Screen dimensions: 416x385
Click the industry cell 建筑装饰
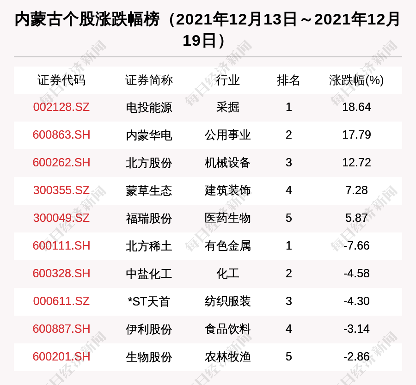pos(227,190)
